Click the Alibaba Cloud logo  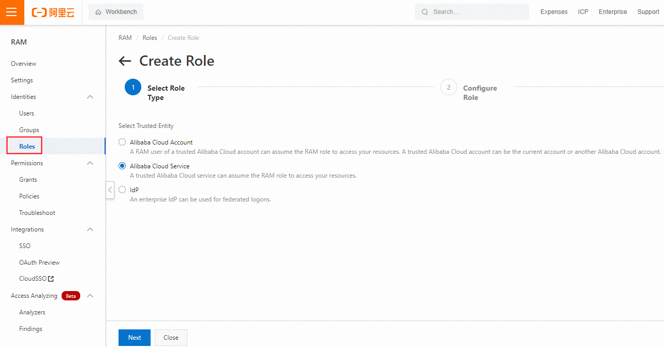53,12
